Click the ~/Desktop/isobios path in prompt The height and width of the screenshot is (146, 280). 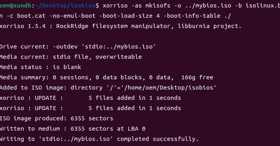pyautogui.click(x=65, y=6)
